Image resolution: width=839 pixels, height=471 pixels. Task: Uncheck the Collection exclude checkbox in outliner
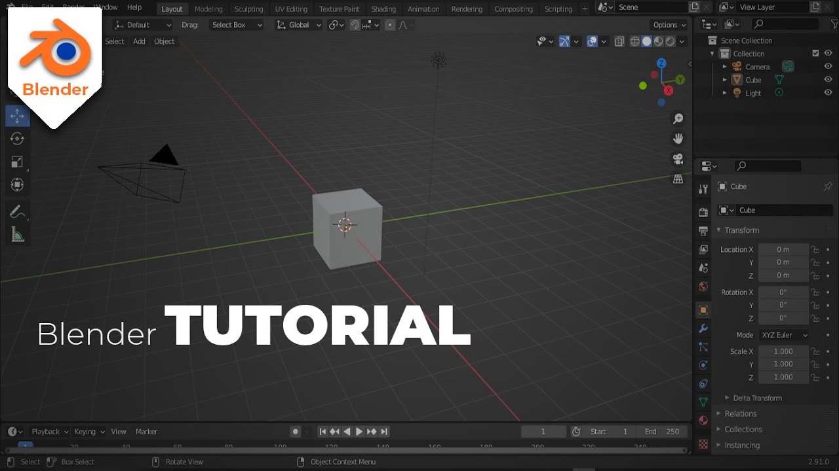click(815, 54)
